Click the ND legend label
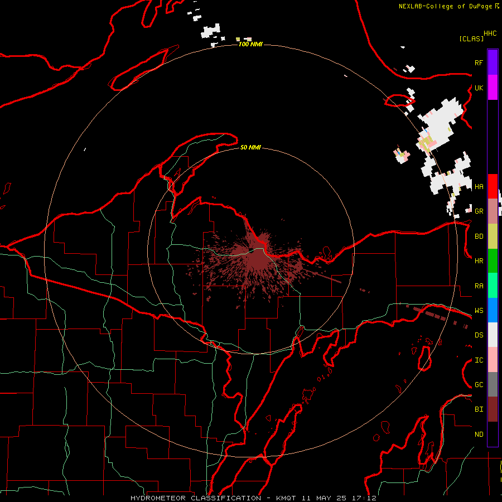Viewport: 502px width, 502px height. coord(479,435)
